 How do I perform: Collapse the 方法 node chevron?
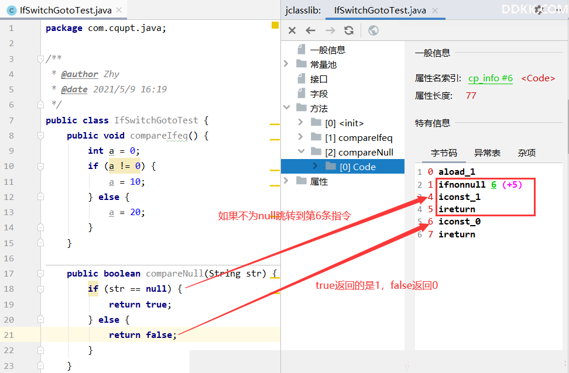pos(287,108)
